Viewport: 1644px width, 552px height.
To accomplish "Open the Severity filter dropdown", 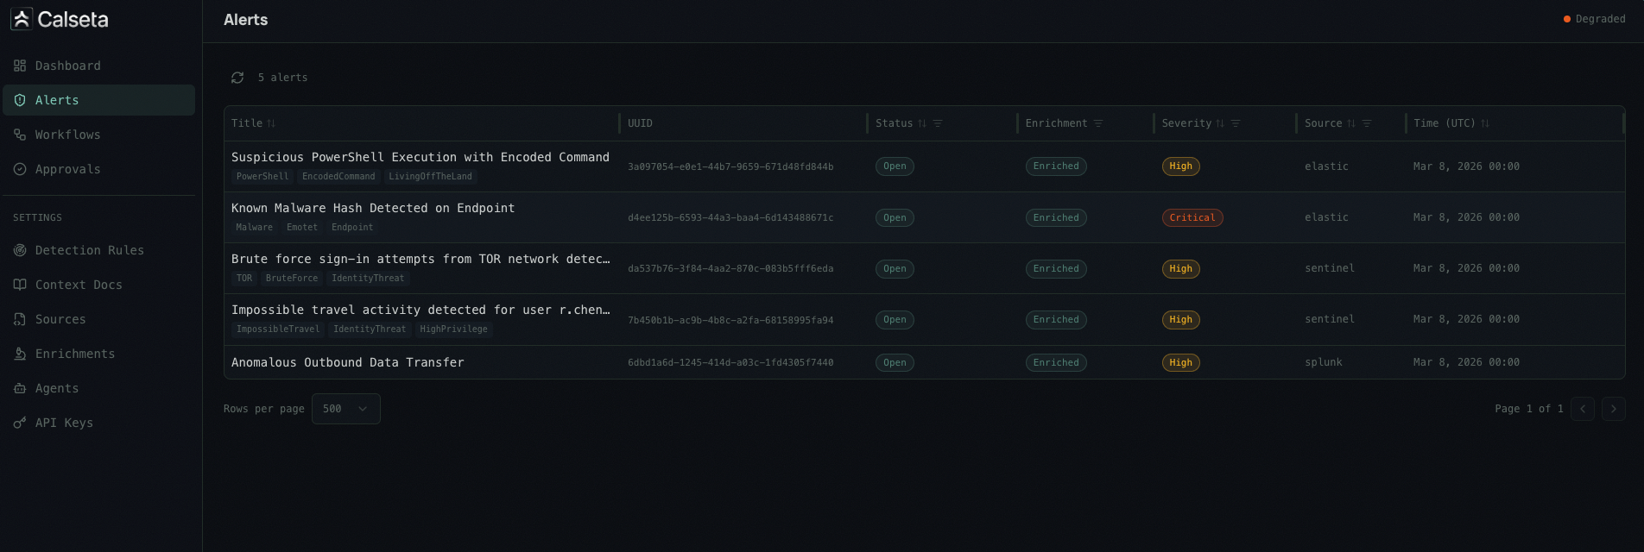I will tap(1235, 123).
